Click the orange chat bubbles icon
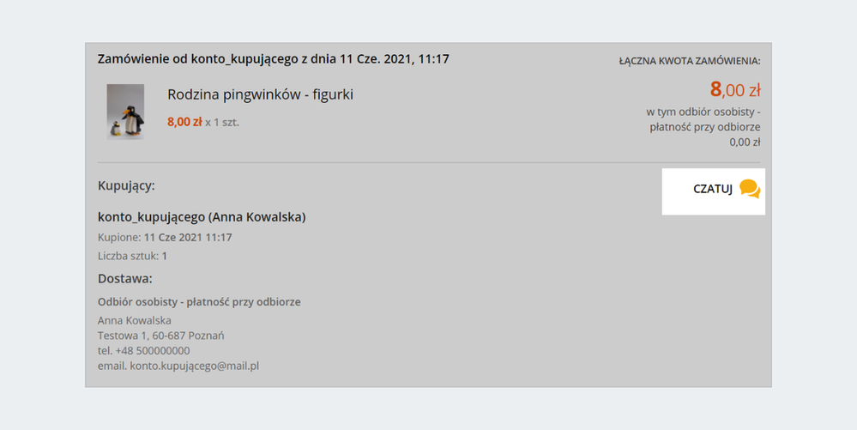857x430 pixels. pos(749,189)
